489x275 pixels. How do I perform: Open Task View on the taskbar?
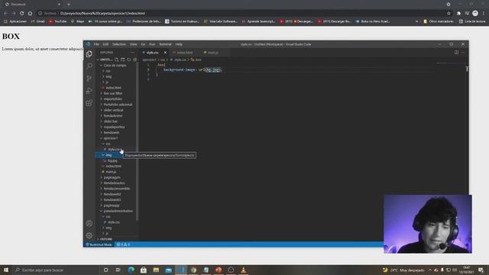tap(118, 270)
